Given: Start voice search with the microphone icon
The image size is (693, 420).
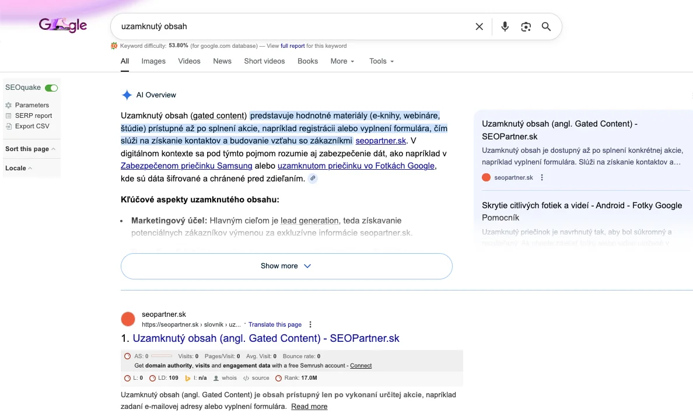Looking at the screenshot, I should (505, 26).
